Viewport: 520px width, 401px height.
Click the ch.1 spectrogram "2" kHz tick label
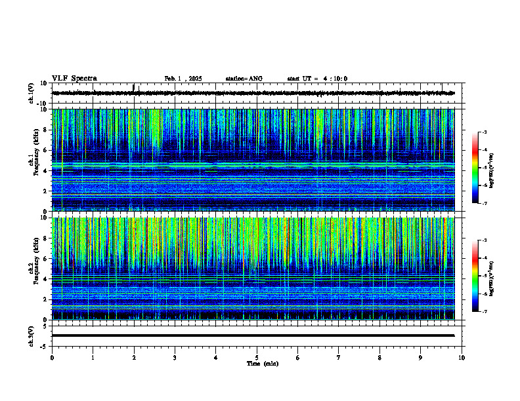(45, 191)
